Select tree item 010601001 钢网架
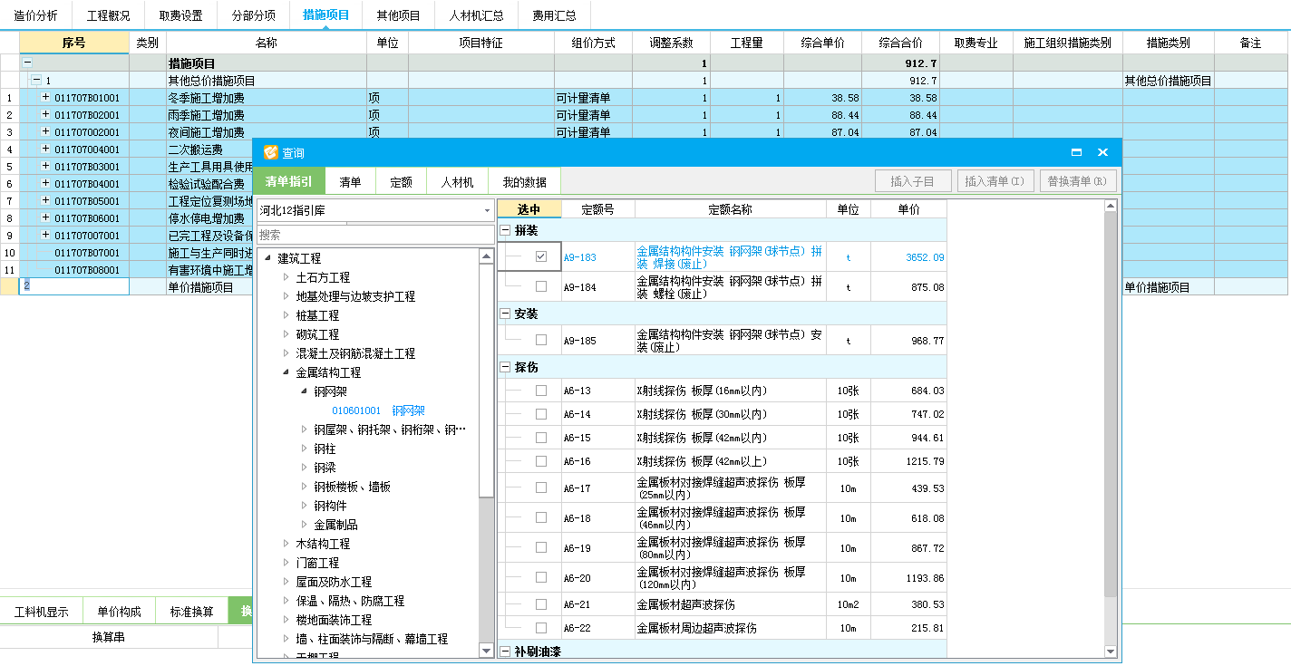The image size is (1291, 666). [x=378, y=410]
